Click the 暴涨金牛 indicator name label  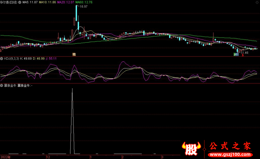click(10, 85)
